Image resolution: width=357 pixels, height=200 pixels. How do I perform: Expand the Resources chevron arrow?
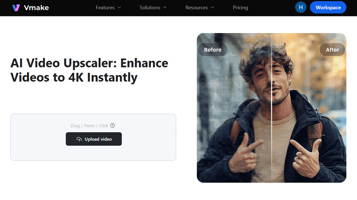pos(212,8)
